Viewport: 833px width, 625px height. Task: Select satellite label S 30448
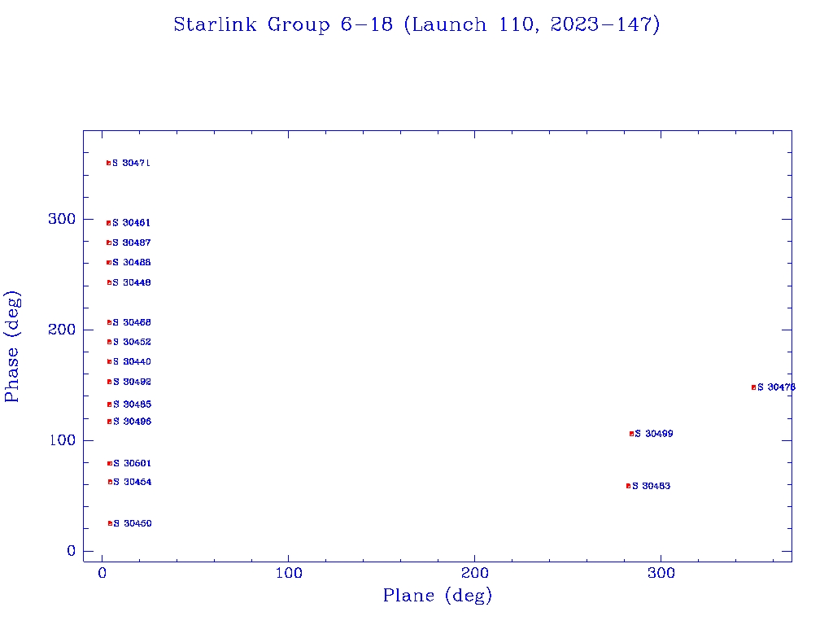click(x=132, y=282)
